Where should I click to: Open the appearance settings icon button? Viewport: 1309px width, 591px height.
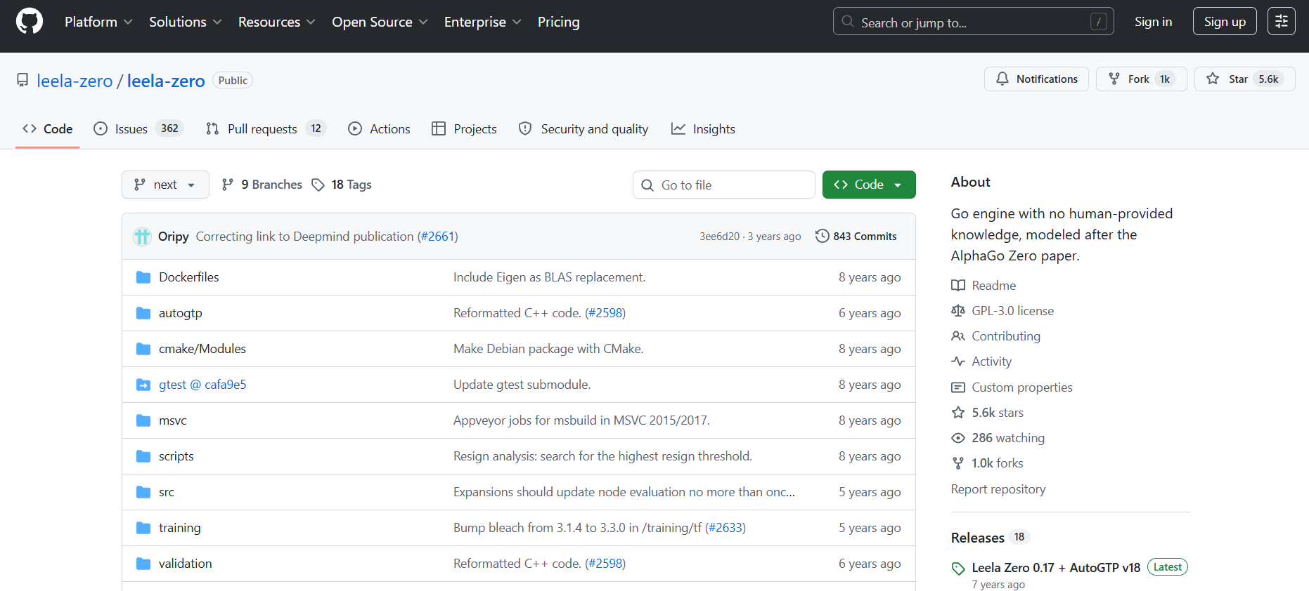pyautogui.click(x=1281, y=22)
